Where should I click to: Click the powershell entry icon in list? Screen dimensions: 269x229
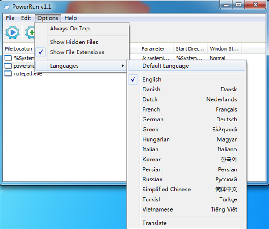coord(8,66)
